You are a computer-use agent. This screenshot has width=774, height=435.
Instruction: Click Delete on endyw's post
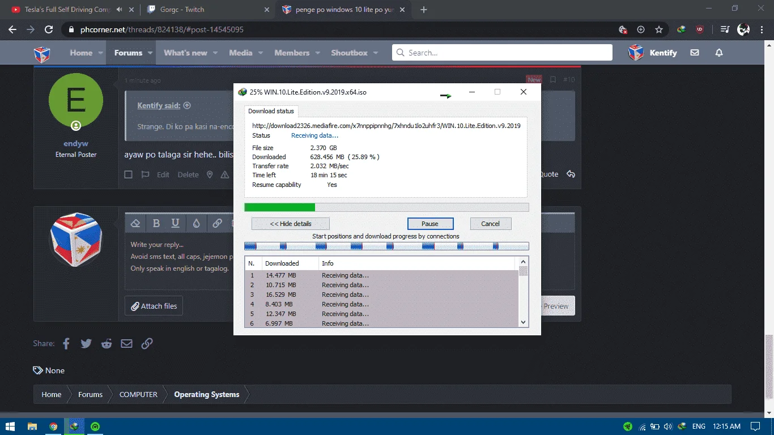click(188, 174)
